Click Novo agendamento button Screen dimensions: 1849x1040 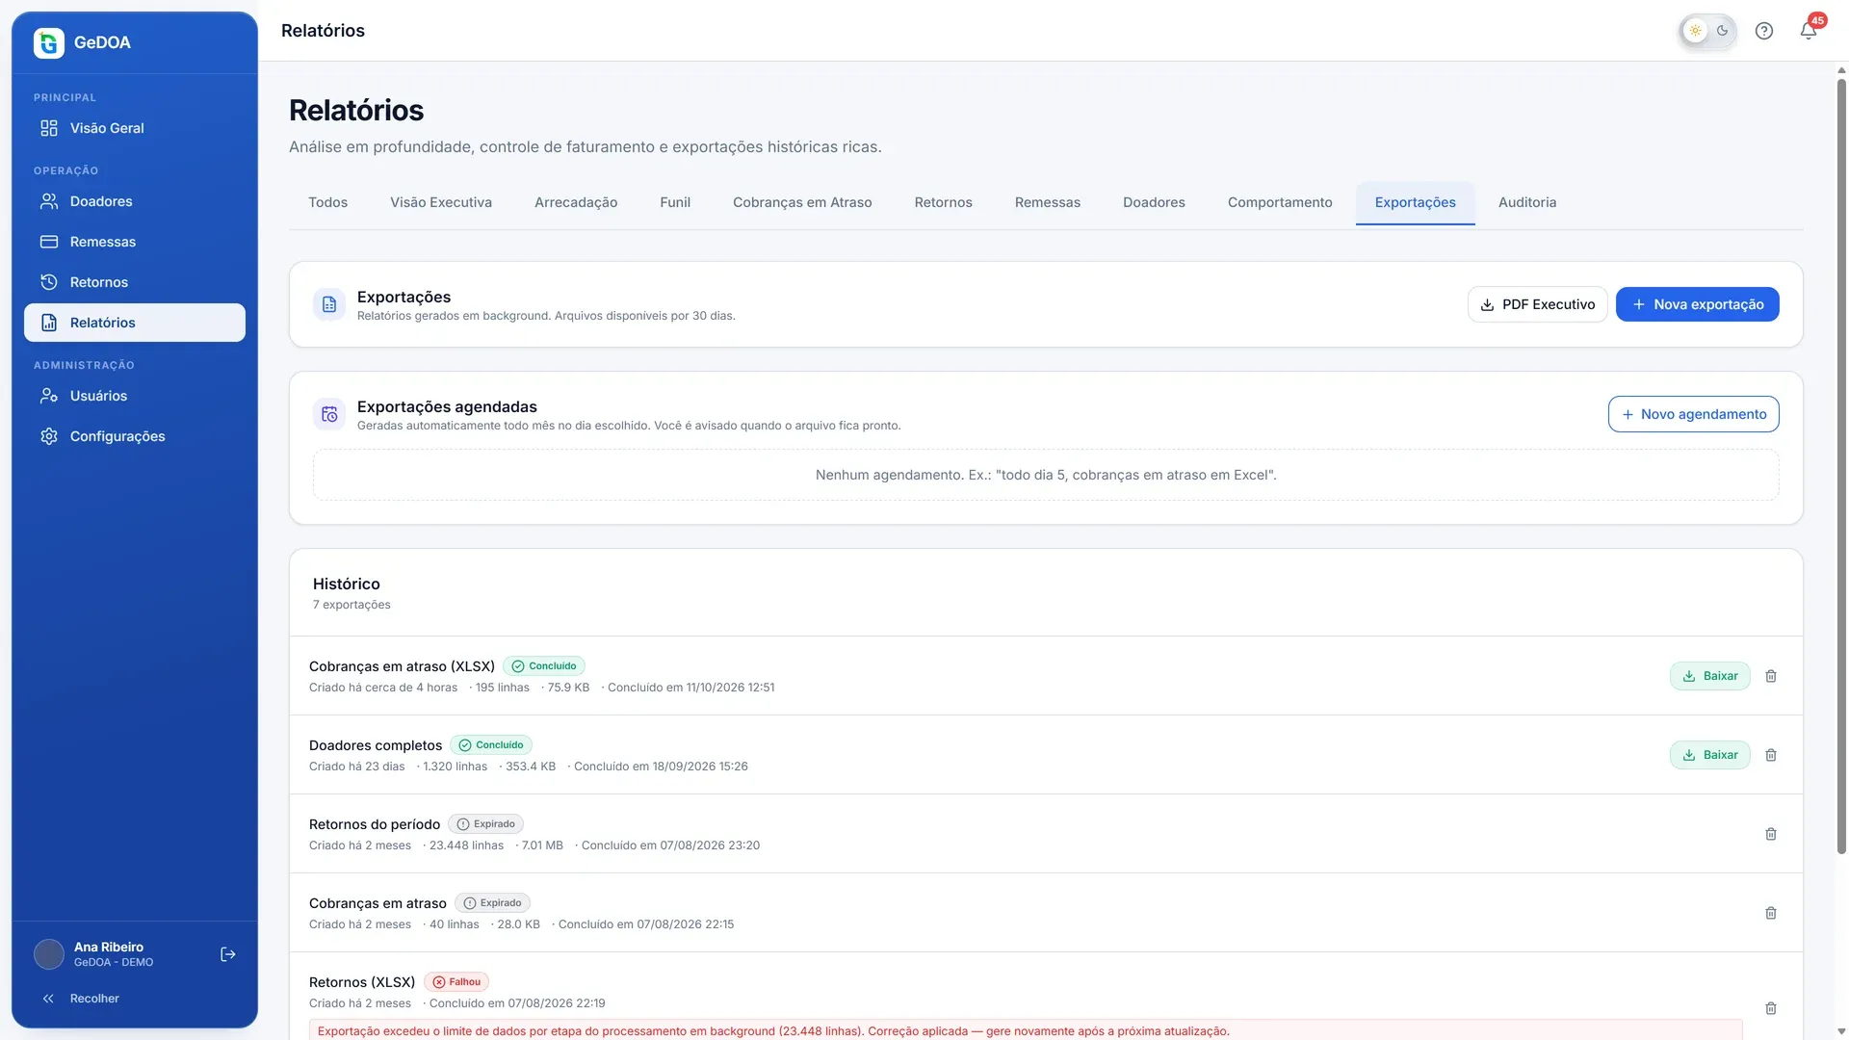tap(1693, 414)
